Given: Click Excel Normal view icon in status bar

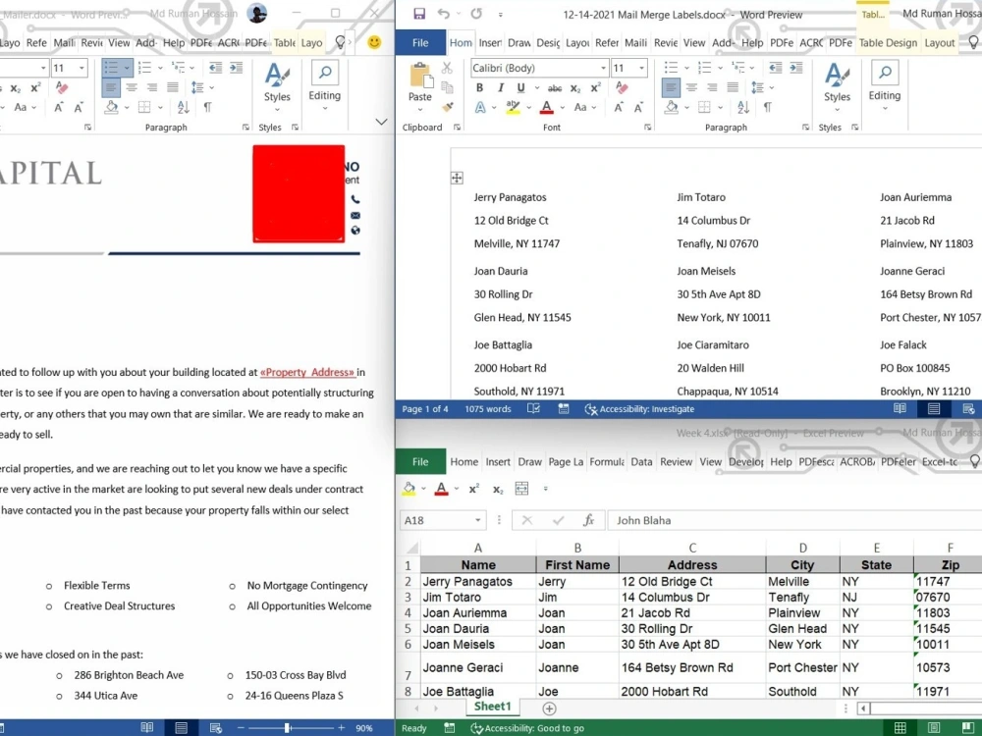Looking at the screenshot, I should [900, 728].
